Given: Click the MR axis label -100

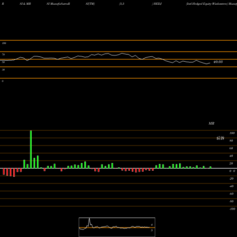Looking at the screenshot, I should pos(232,209).
